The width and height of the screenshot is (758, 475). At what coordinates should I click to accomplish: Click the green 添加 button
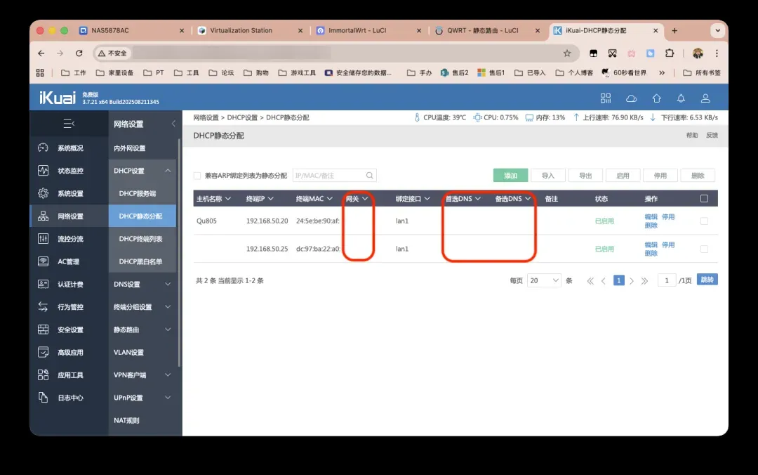tap(510, 176)
